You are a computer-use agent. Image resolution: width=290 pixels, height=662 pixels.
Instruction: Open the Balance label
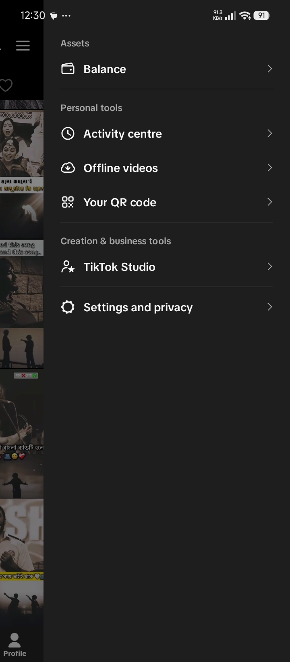click(105, 69)
